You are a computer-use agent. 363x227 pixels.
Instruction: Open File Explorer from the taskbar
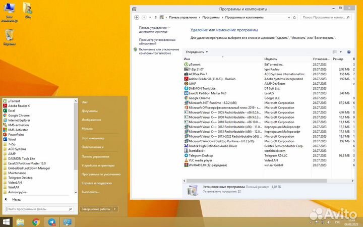point(20,222)
